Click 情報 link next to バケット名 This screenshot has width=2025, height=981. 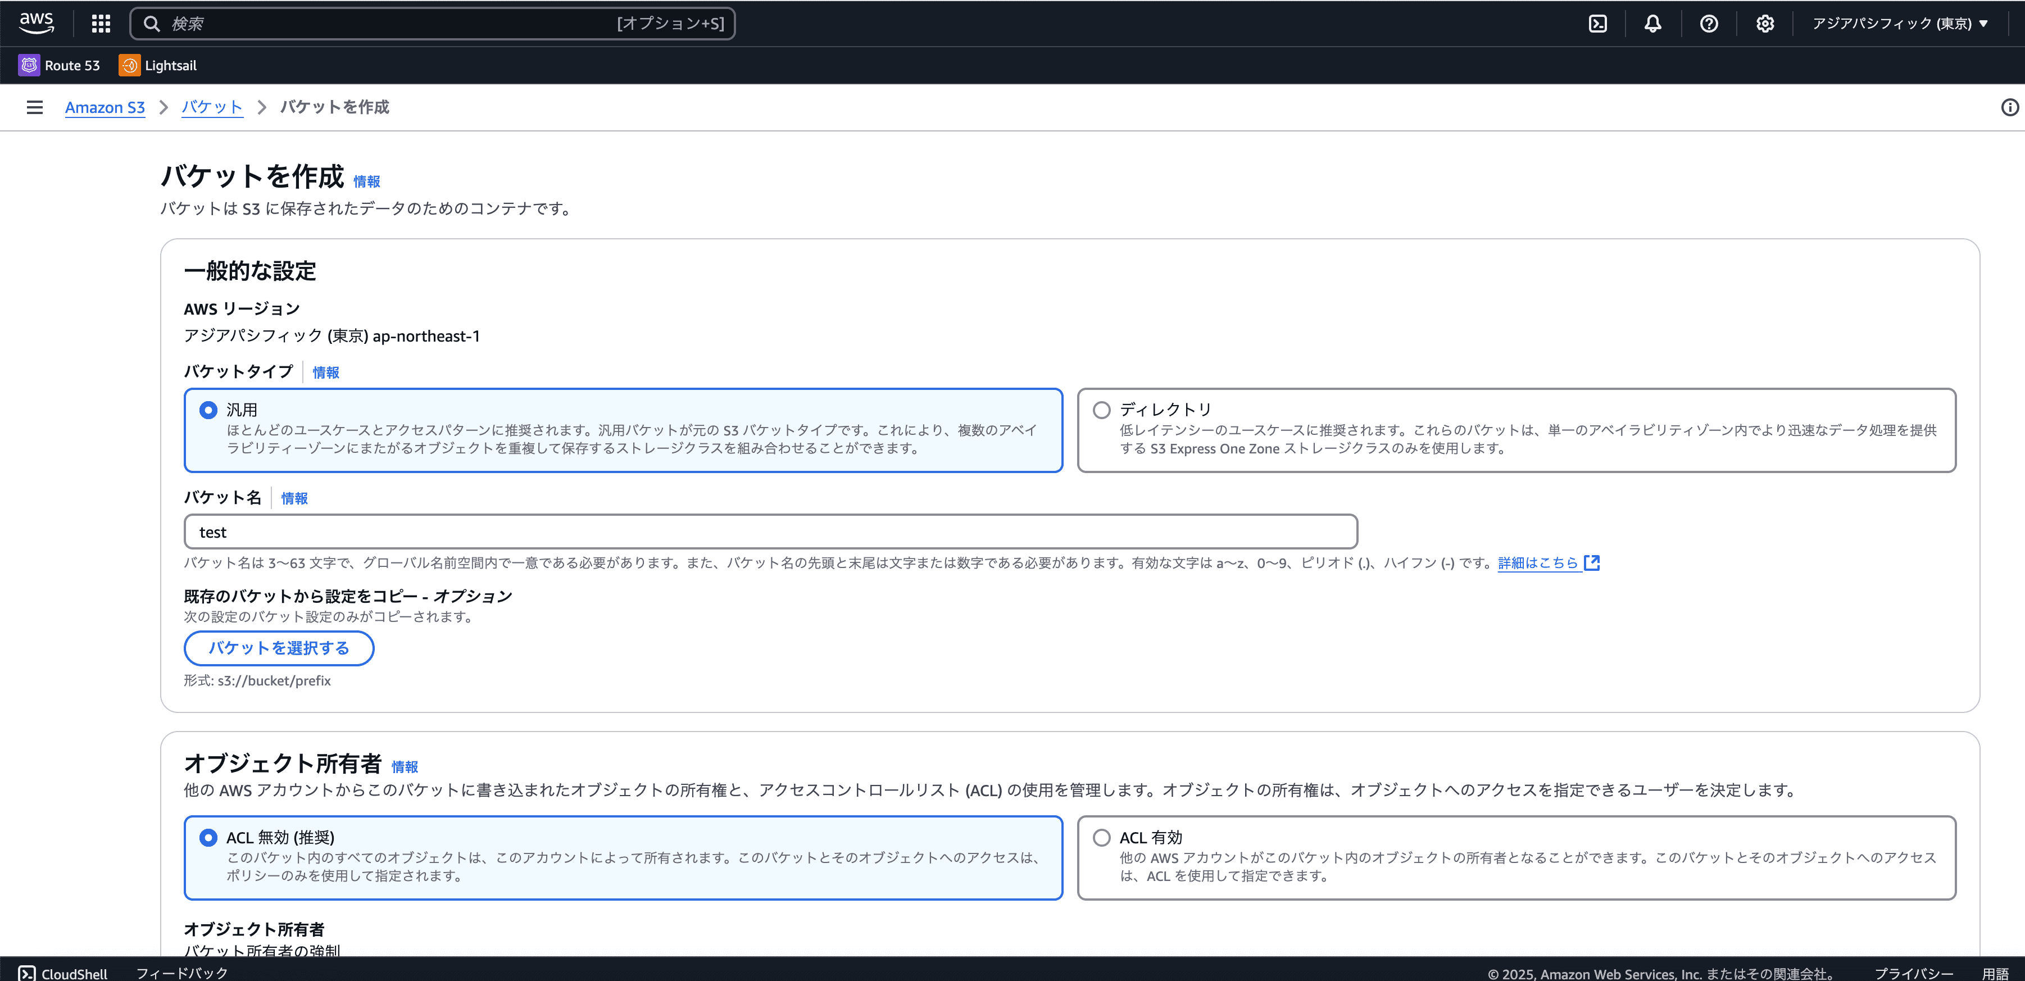click(294, 498)
